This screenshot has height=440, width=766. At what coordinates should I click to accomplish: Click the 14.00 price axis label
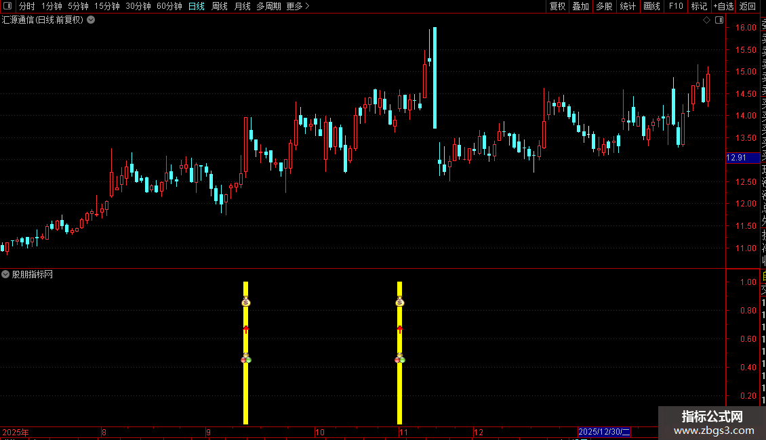746,116
